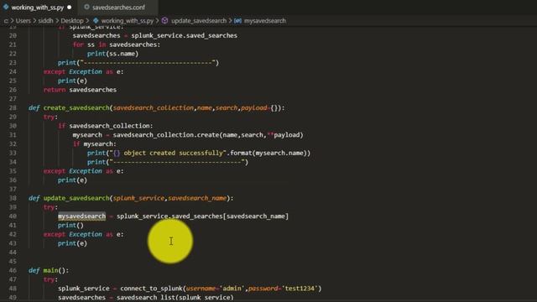Click connect_to_splunk call on line 48
The width and height of the screenshot is (537, 302).
(x=152, y=289)
